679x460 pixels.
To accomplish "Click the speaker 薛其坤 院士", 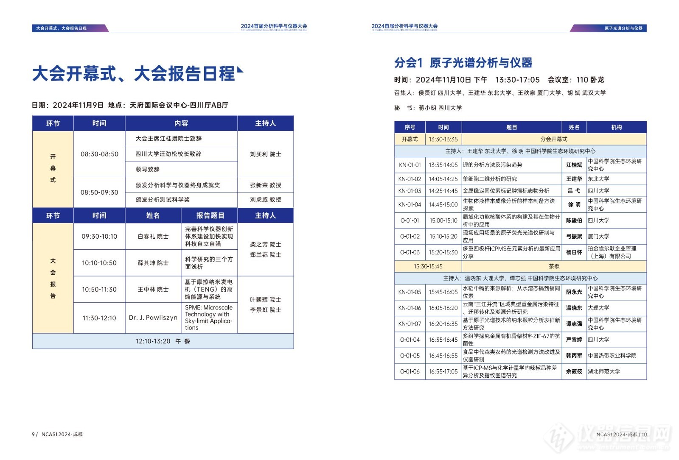I will click(153, 263).
